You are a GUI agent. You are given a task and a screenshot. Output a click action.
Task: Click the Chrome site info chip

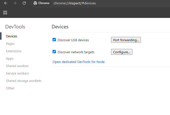click(x=41, y=3)
